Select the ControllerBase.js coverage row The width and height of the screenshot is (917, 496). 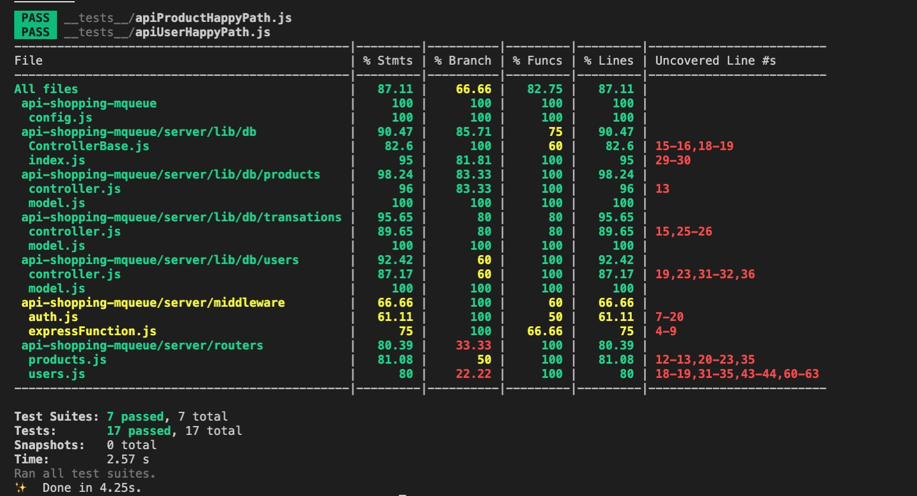(89, 145)
